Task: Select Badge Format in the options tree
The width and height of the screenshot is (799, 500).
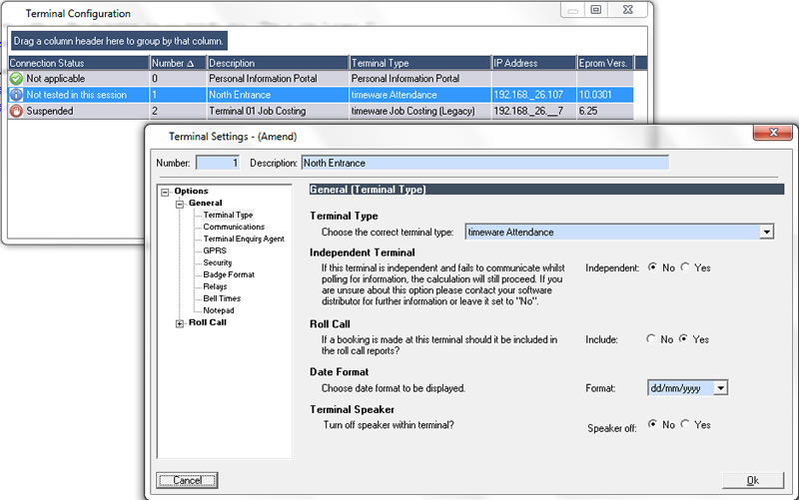Action: pos(229,274)
